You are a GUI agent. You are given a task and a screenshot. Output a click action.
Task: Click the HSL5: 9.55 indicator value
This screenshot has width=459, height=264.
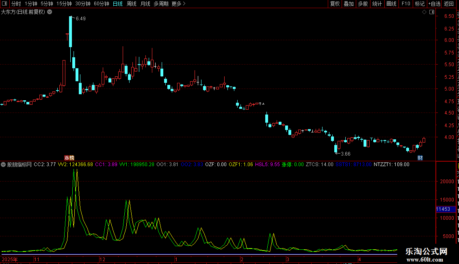(267, 164)
